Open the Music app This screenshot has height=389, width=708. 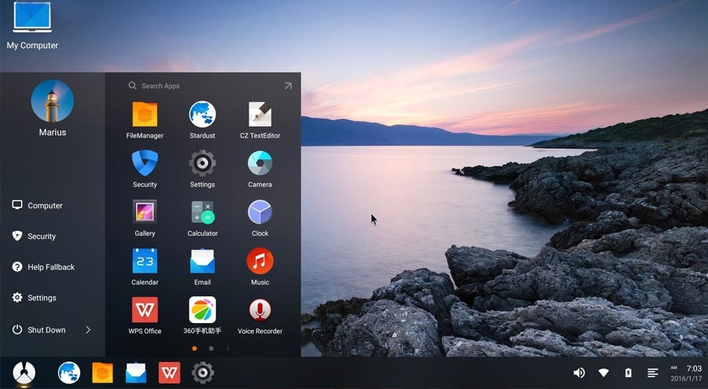260,261
